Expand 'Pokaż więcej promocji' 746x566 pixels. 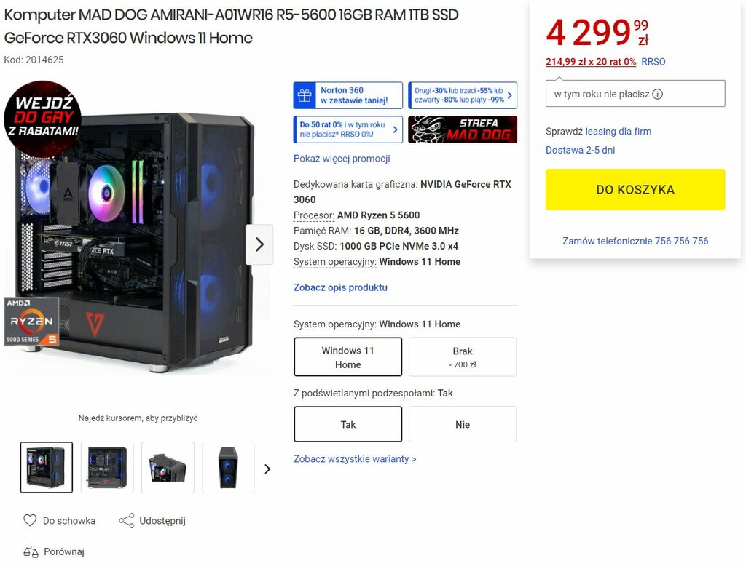(342, 159)
